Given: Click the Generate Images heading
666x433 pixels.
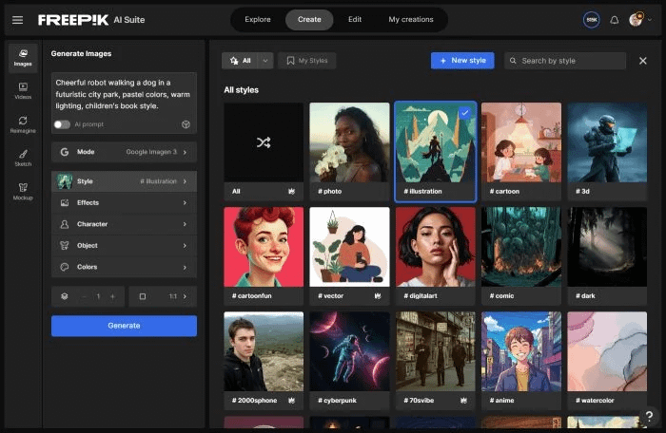Looking at the screenshot, I should 81,53.
